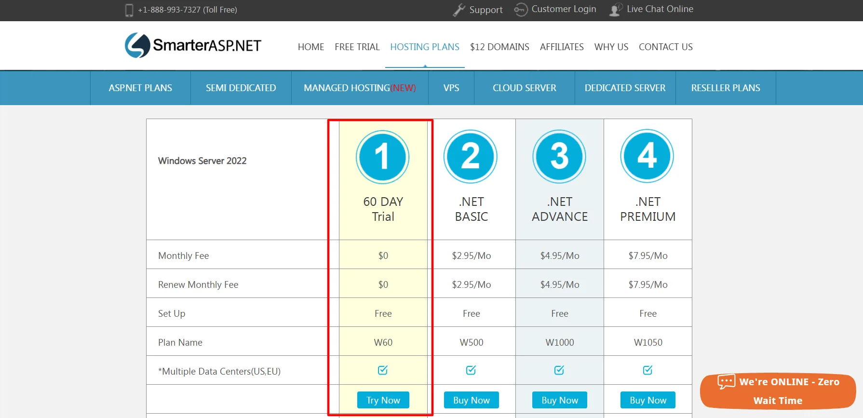The width and height of the screenshot is (863, 418).
Task: Click data centers checkmark for .NET Advance
Action: pos(559,370)
